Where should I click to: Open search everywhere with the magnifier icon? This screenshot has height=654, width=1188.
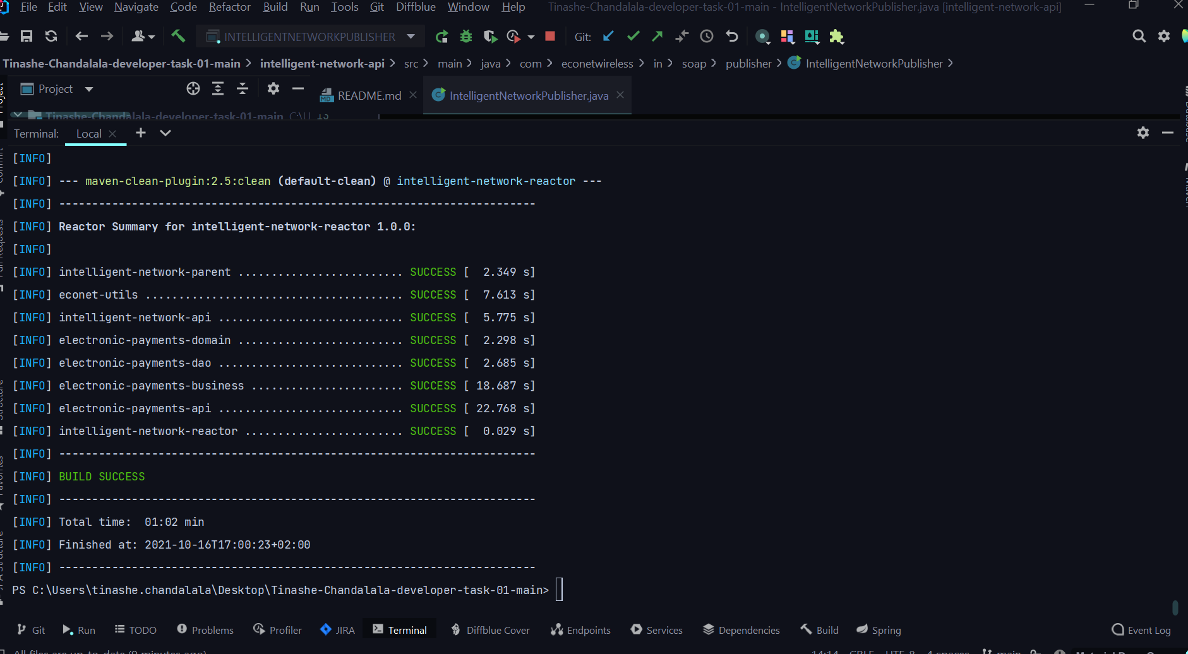coord(1139,36)
